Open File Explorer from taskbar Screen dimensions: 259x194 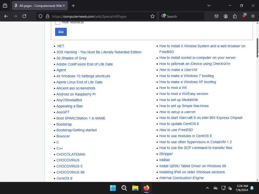click(135, 188)
